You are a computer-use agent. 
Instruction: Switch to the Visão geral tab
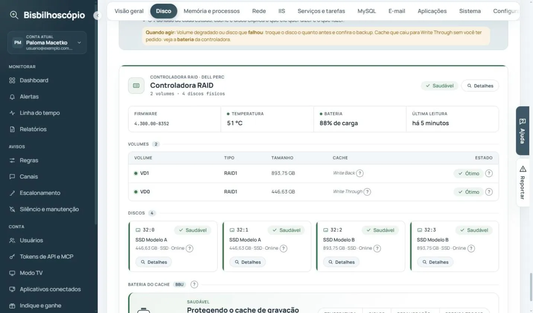pyautogui.click(x=129, y=11)
